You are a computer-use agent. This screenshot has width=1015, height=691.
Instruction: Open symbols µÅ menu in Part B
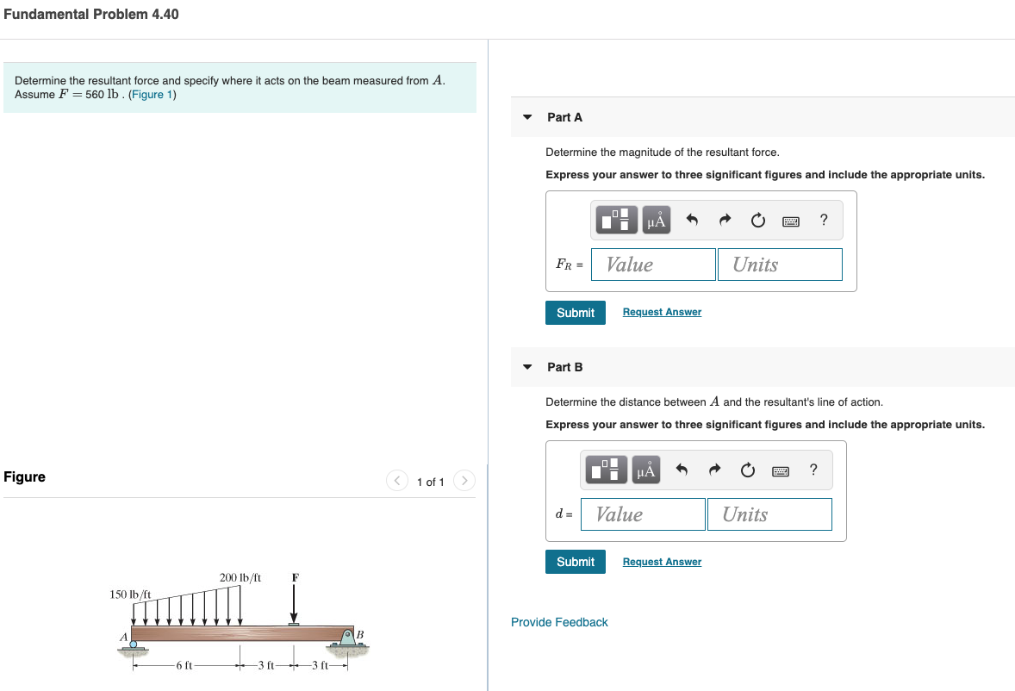click(645, 470)
